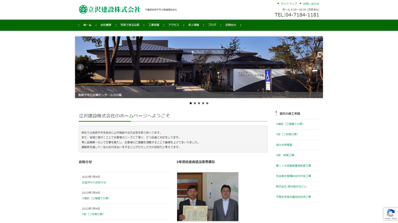Jump to the fifth slideshow indicator dot

[x=207, y=103]
